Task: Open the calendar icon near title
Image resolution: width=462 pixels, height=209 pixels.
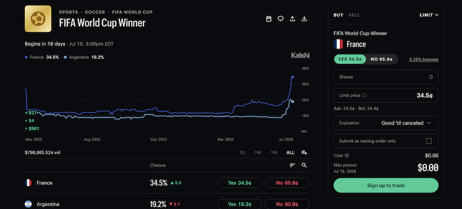Action: point(269,19)
